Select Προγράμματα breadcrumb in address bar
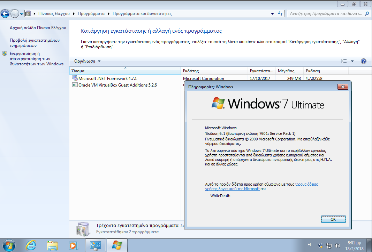Image resolution: width=372 pixels, height=252 pixels. coord(91,14)
